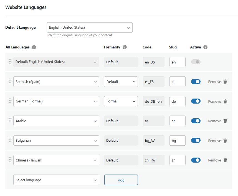This screenshot has height=196, width=238.
Task: Click the Remove link for Spanish (Spain)
Action: click(x=214, y=82)
